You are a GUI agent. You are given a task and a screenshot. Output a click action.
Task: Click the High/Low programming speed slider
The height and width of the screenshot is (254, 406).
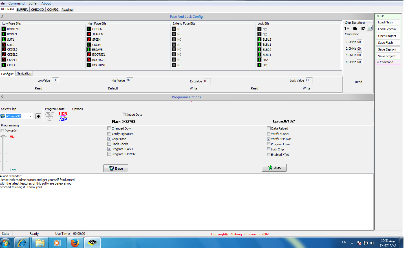click(3, 137)
